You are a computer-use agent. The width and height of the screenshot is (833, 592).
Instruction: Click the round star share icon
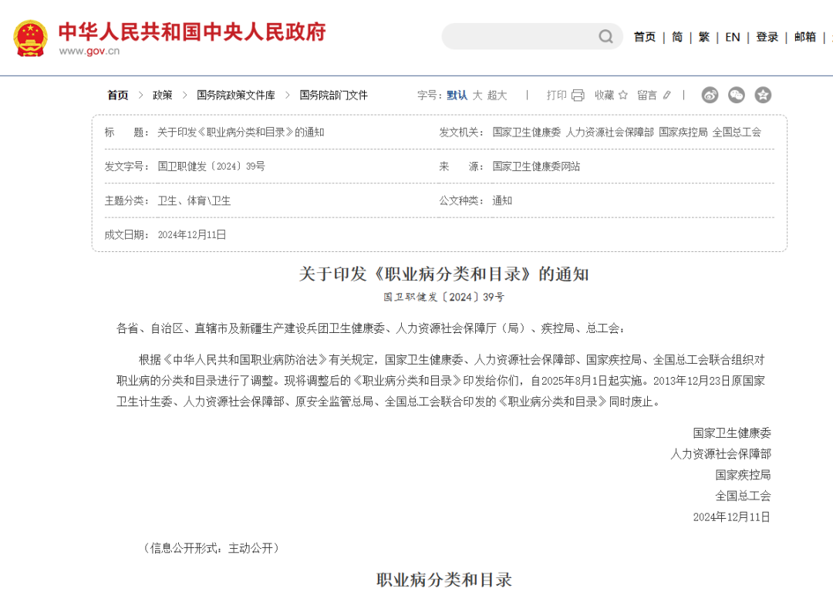pos(763,95)
